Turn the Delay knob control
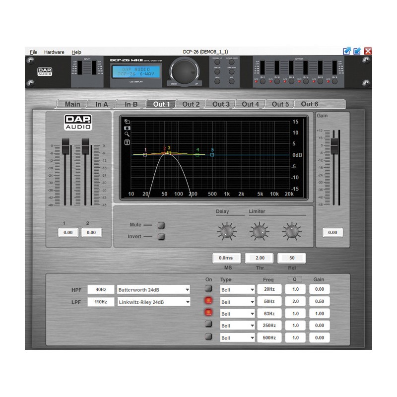Viewport: 397px width, 397px height. [226, 231]
